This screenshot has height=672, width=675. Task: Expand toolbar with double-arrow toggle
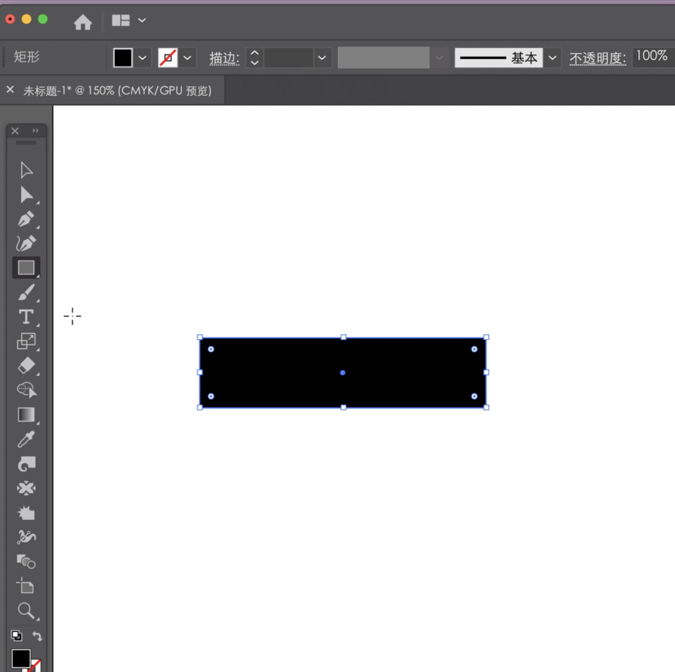coord(36,131)
